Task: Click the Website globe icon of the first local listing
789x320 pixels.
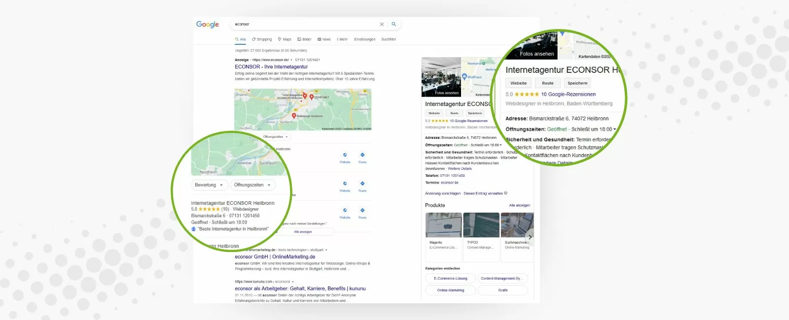Action: tap(345, 155)
